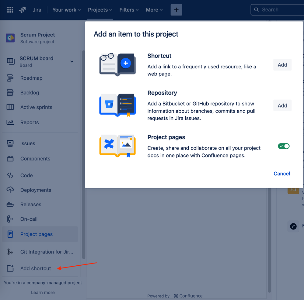
Task: Click the Deployments cloud icon
Action: [x=10, y=190]
